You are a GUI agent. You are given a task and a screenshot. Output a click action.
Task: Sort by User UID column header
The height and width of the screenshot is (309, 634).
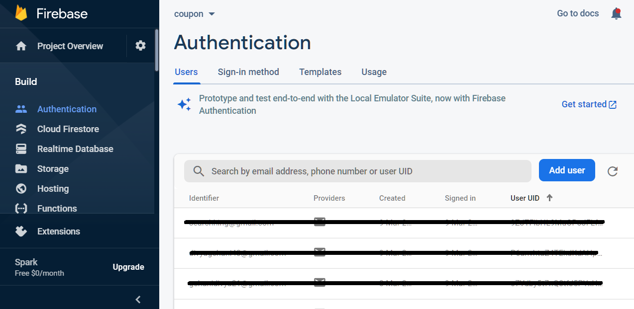(x=525, y=198)
